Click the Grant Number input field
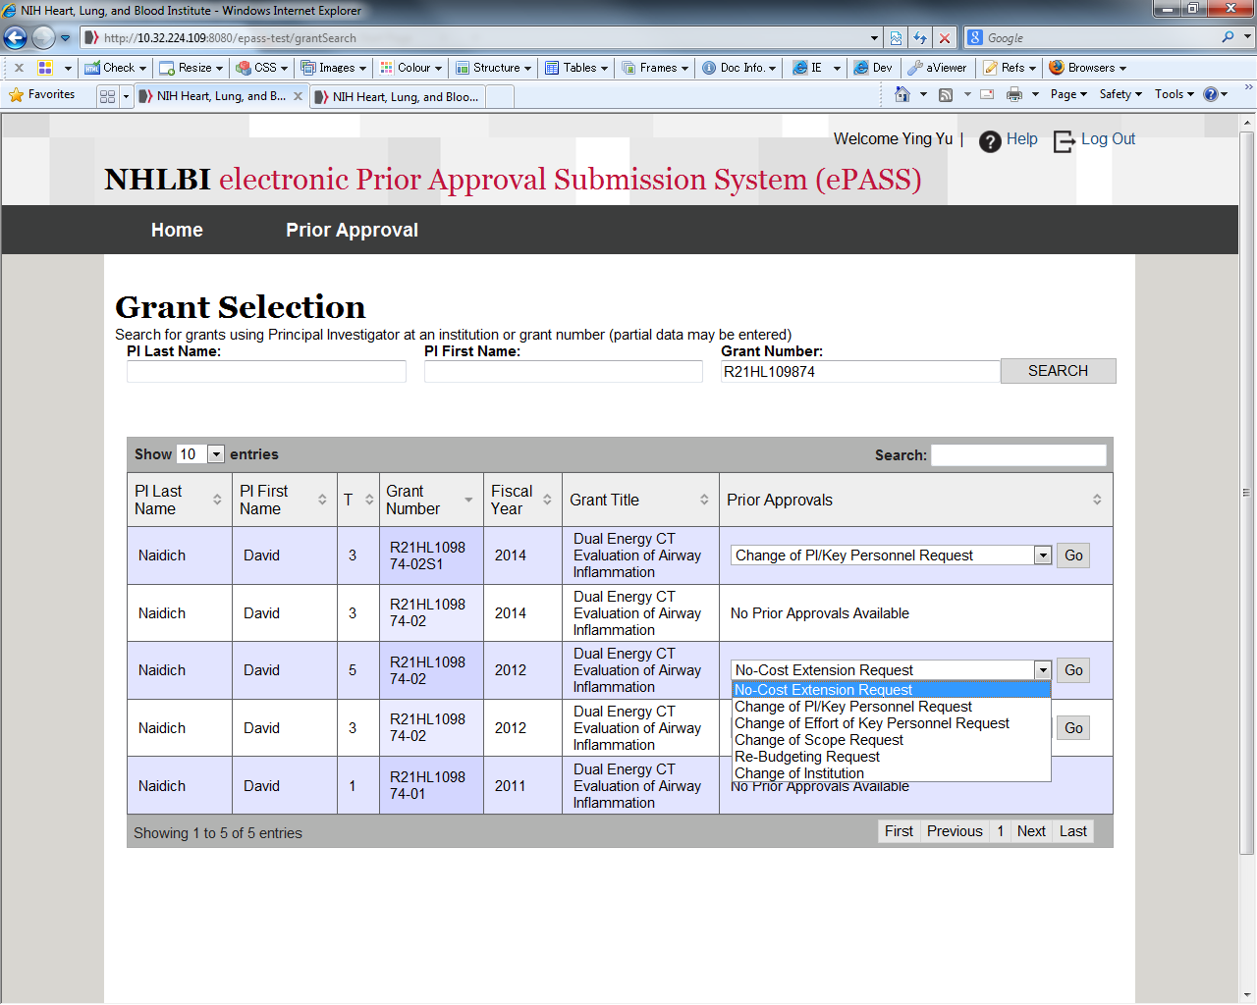Image resolution: width=1257 pixels, height=1005 pixels. coord(860,372)
